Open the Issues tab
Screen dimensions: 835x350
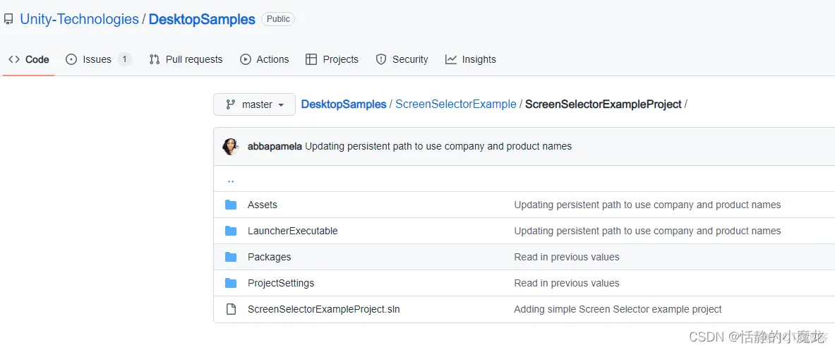99,60
